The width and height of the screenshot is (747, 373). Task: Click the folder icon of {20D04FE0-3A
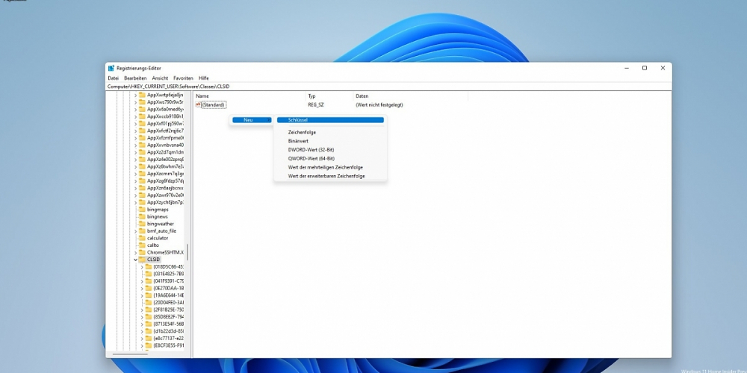149,302
